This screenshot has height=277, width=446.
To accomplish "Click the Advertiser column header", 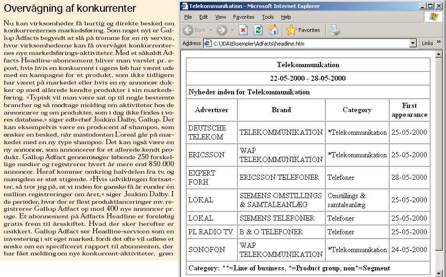I will click(x=211, y=110).
